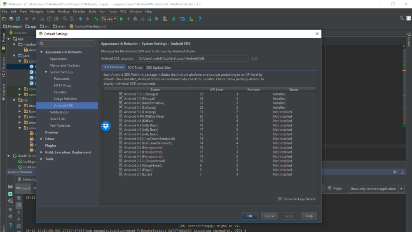Click the Make Project hammer icon

(x=96, y=19)
